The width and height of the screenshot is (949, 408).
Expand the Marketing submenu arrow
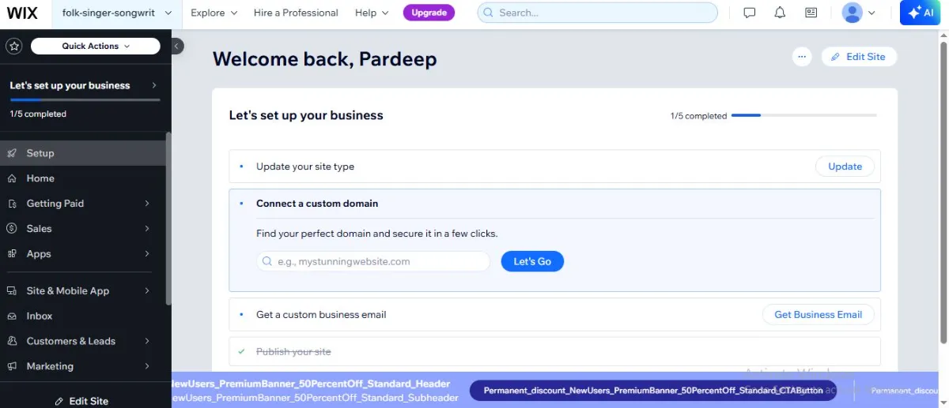147,366
